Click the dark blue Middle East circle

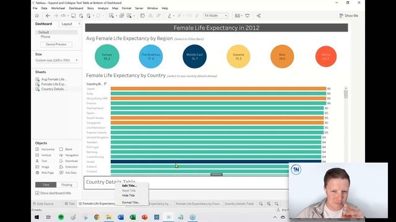click(194, 56)
